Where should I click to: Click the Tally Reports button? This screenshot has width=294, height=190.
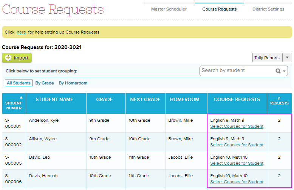(x=267, y=58)
